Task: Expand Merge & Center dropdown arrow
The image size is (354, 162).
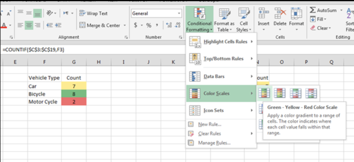Action: tap(124, 25)
